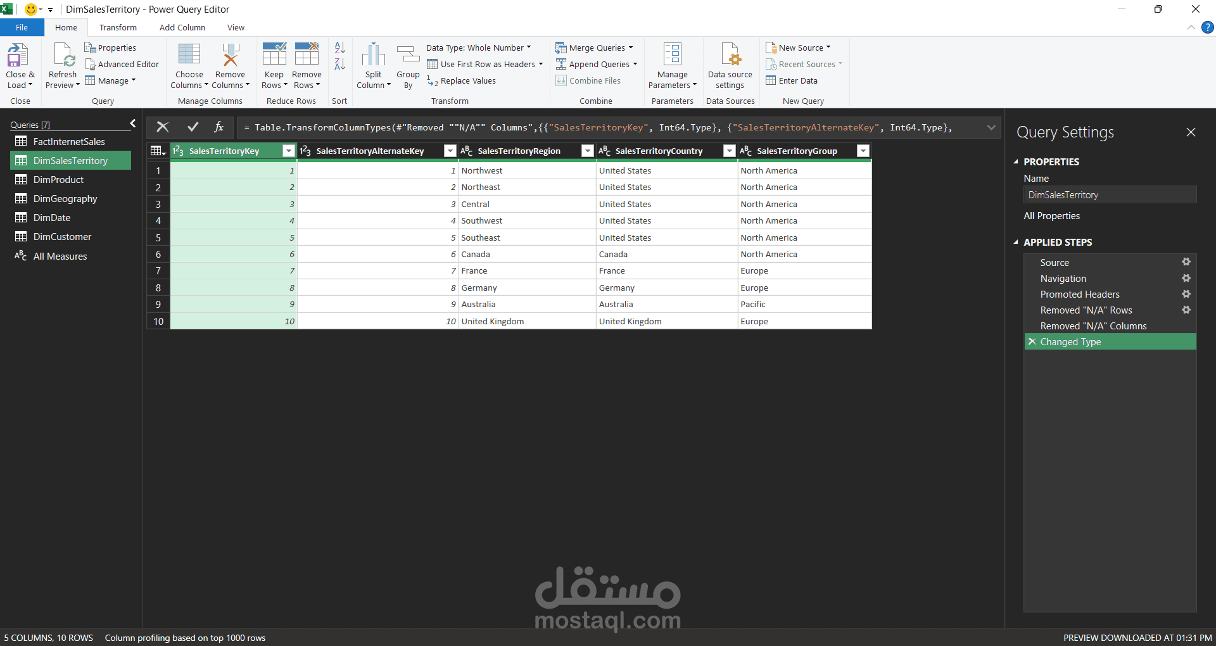Click Replace Values in Transform group
Viewport: 1216px width, 646px height.
pos(462,80)
